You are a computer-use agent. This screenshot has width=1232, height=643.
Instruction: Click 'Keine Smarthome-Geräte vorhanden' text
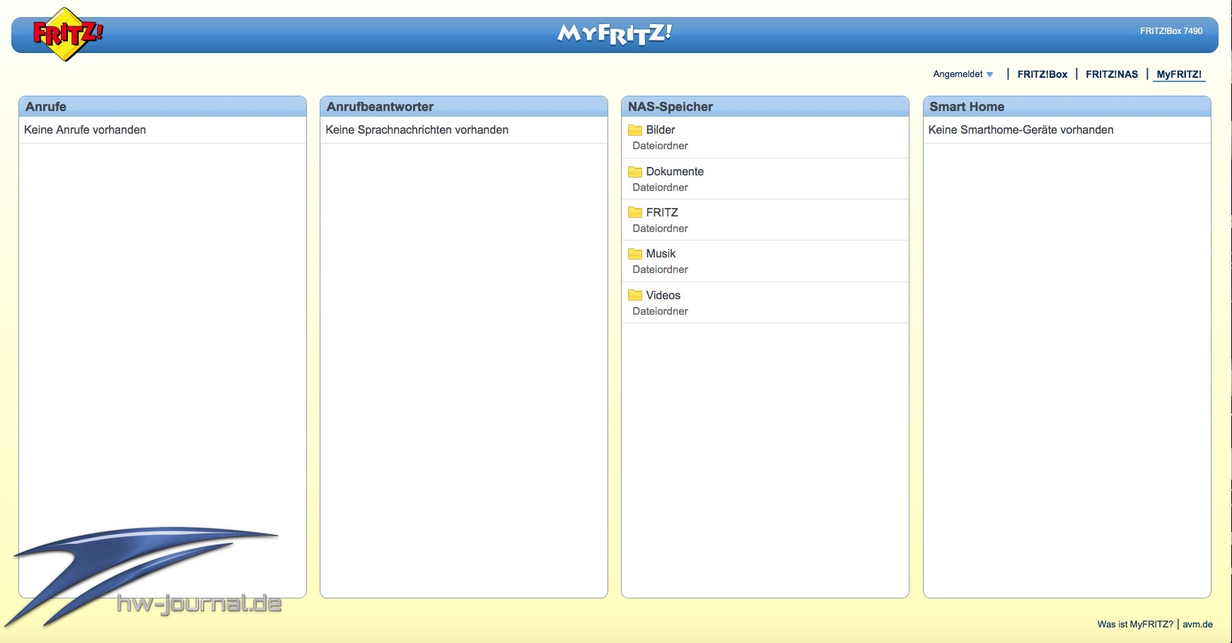(1021, 129)
